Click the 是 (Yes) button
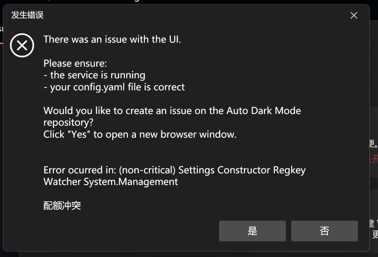The image size is (378, 257). pyautogui.click(x=252, y=231)
